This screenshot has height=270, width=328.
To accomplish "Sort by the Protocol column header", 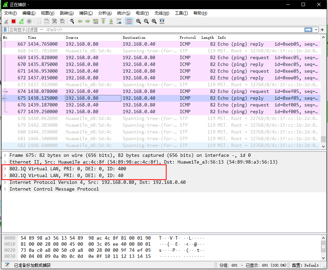I will (x=189, y=38).
